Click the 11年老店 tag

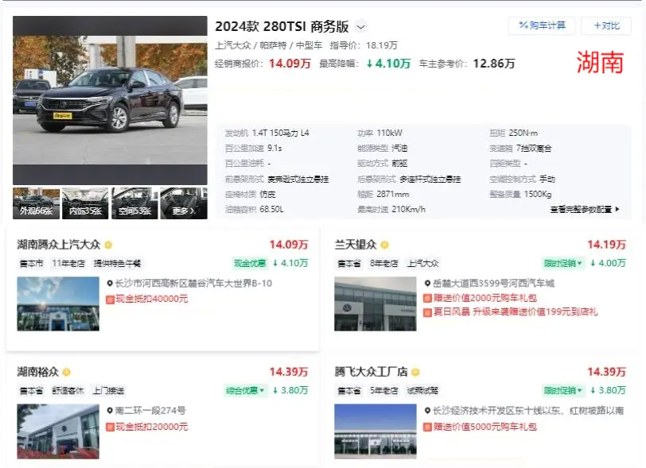pyautogui.click(x=68, y=264)
